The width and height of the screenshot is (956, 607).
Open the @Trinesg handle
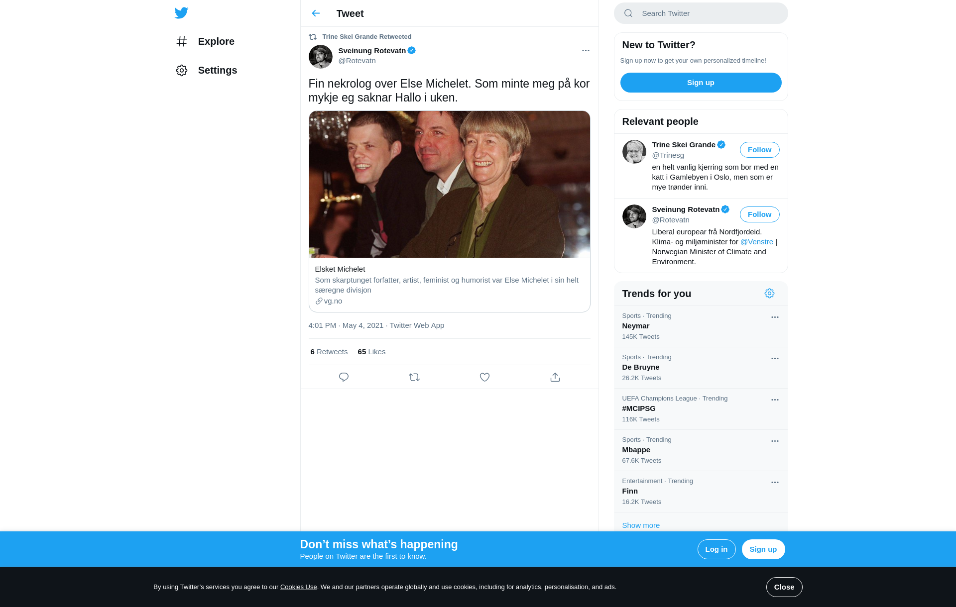668,155
